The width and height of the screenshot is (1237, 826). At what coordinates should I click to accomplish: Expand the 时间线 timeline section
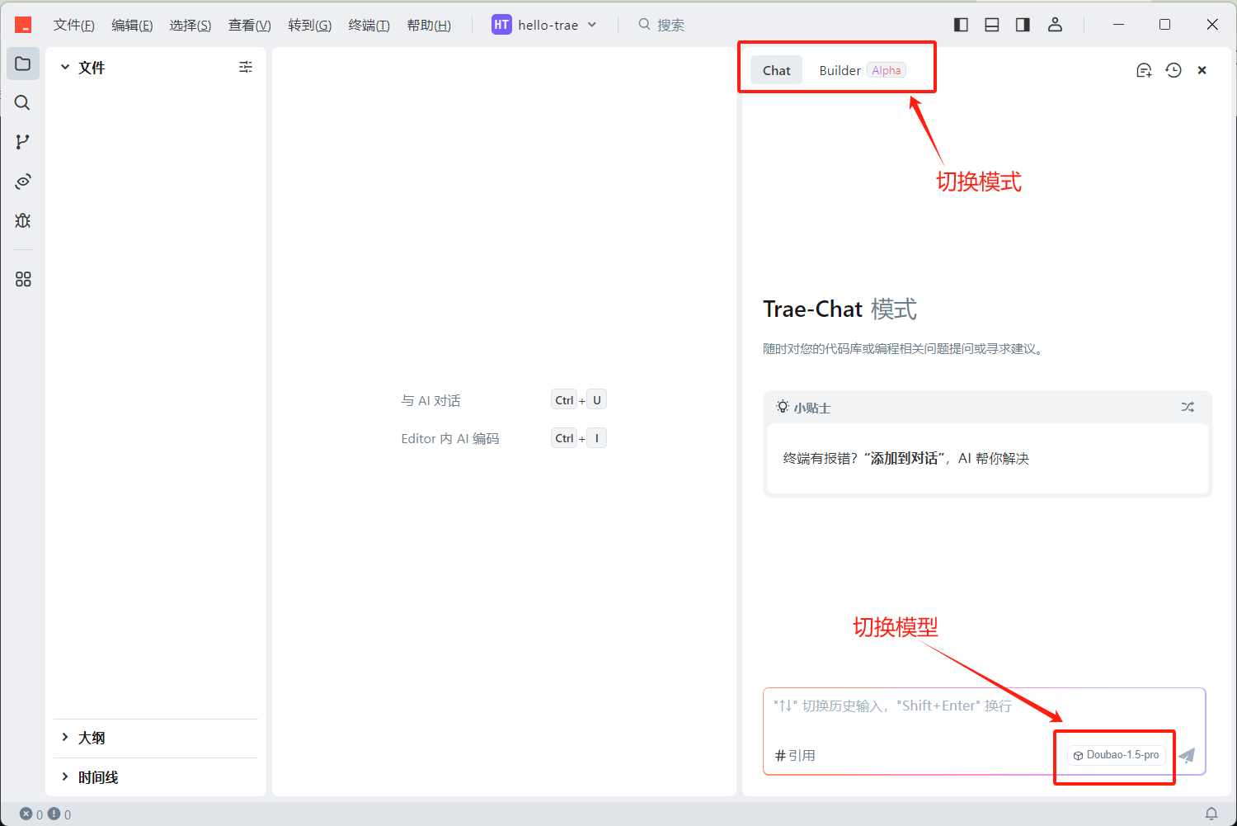tap(97, 777)
